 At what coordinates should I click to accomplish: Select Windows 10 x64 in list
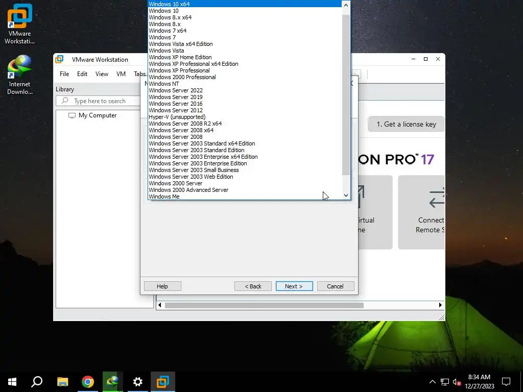245,4
